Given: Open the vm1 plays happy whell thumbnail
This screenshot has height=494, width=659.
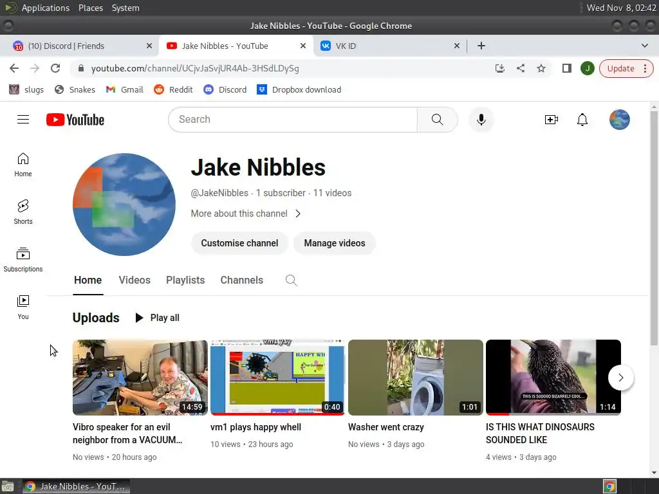Looking at the screenshot, I should point(278,377).
